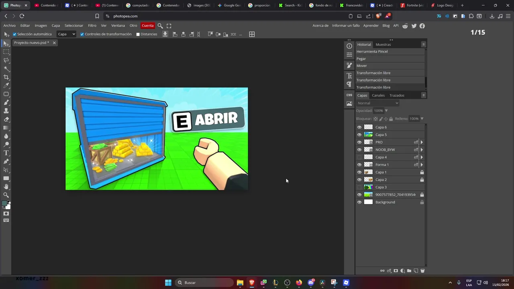Create a new folder in Layers panel
This screenshot has width=514, height=289.
(409, 271)
